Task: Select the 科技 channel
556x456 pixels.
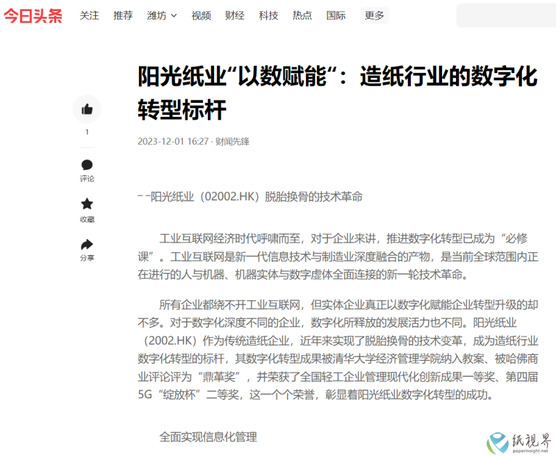Action: pos(268,15)
